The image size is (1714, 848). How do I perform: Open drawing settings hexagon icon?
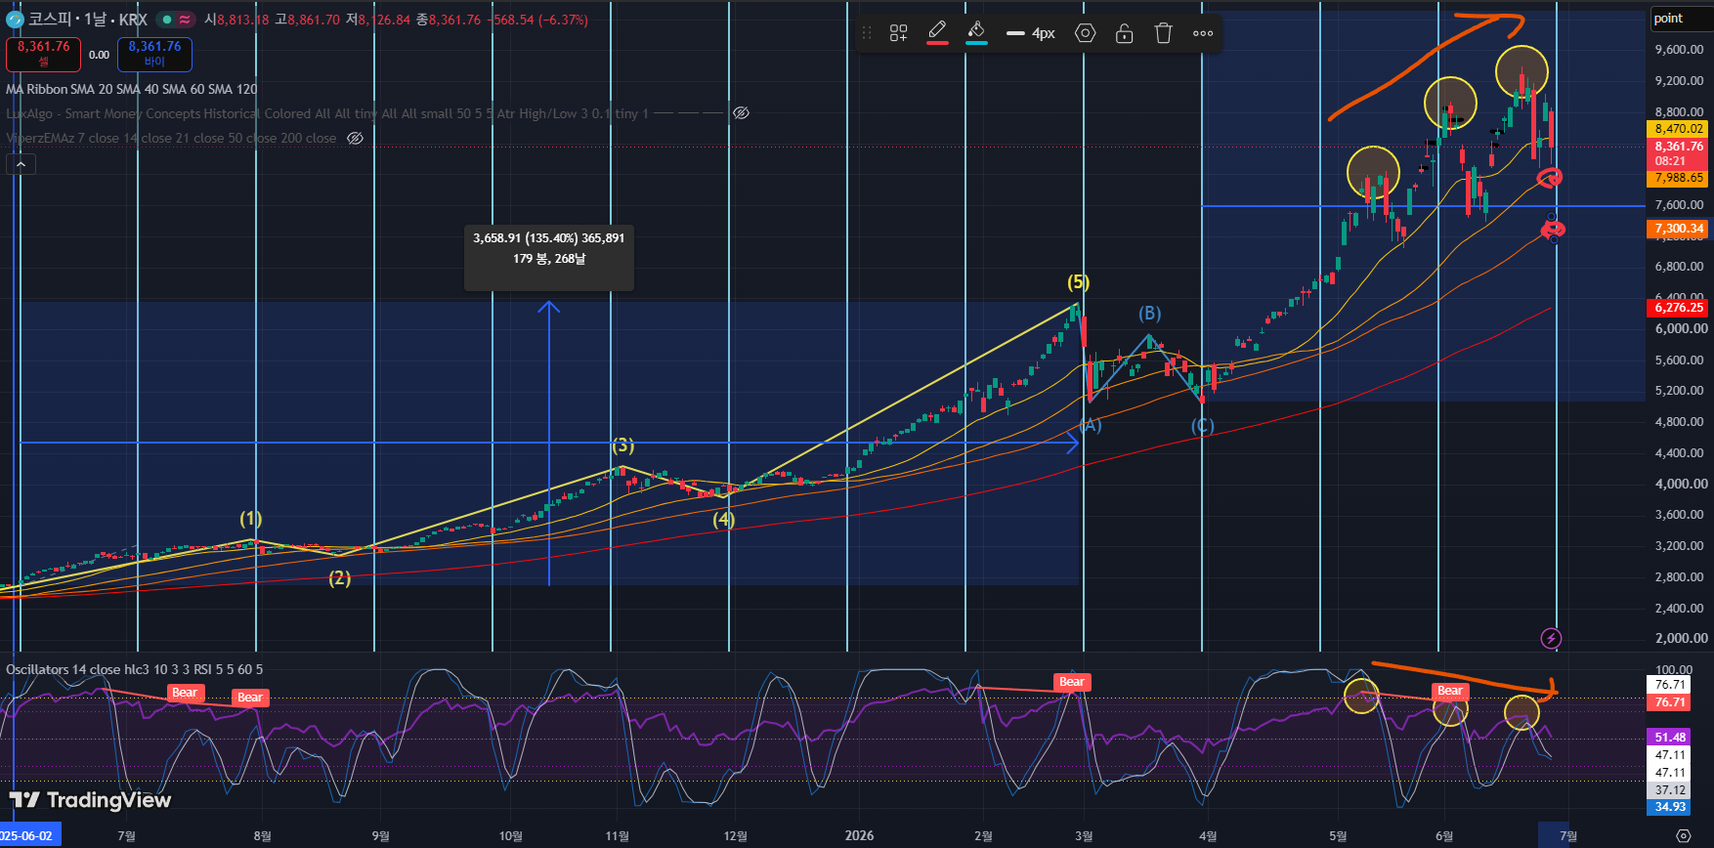[1085, 33]
